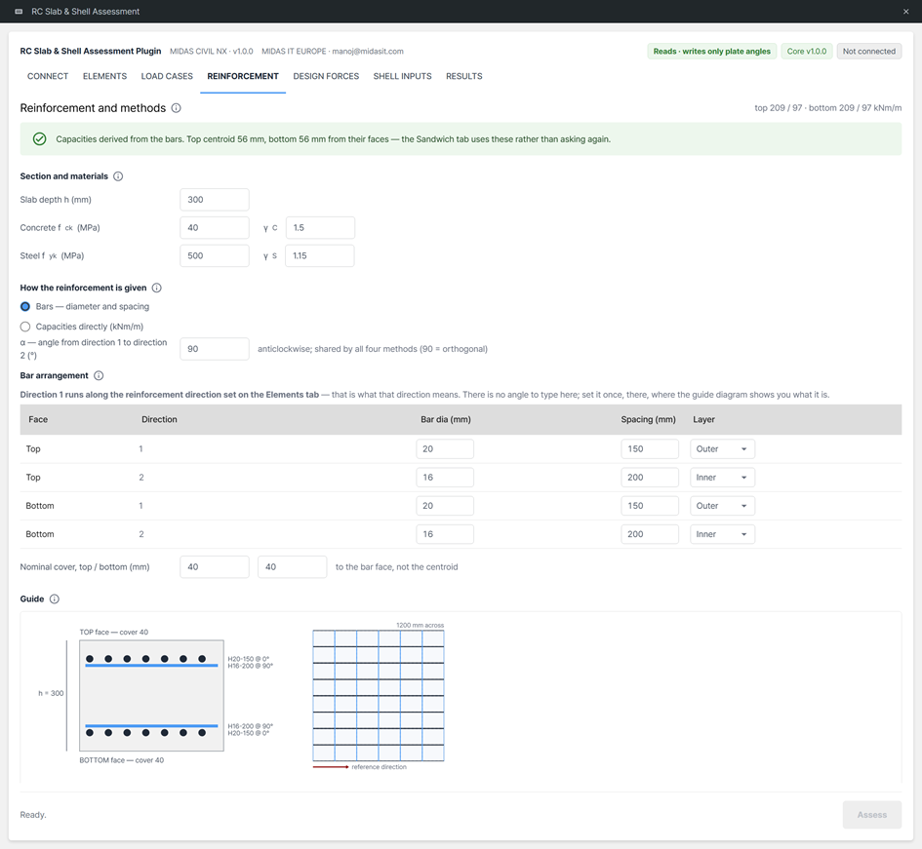Viewport: 922px width, 849px height.
Task: Click the Bar arrangement info icon
Action: point(99,375)
